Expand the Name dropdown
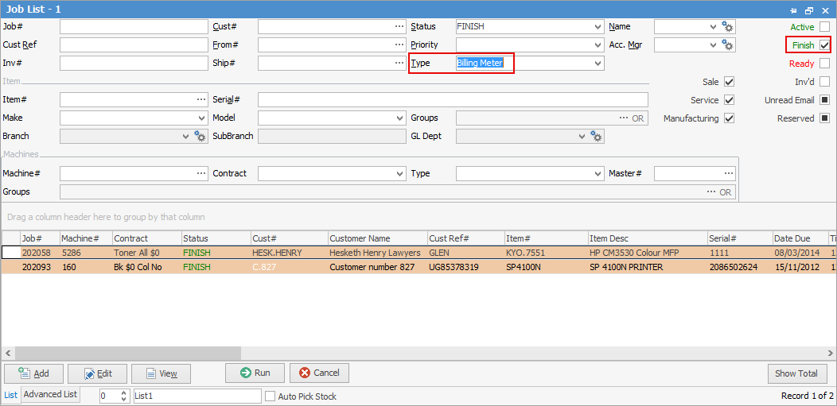Viewport: 837px width, 406px height. pos(714,27)
